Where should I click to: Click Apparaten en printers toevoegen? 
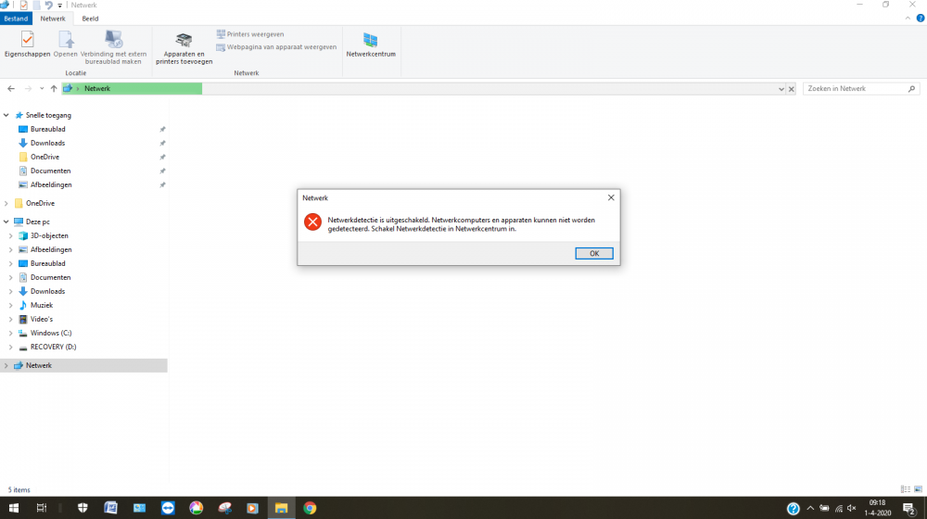point(184,47)
